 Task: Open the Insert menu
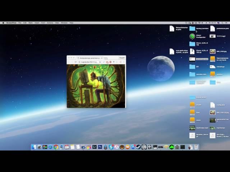37,23
